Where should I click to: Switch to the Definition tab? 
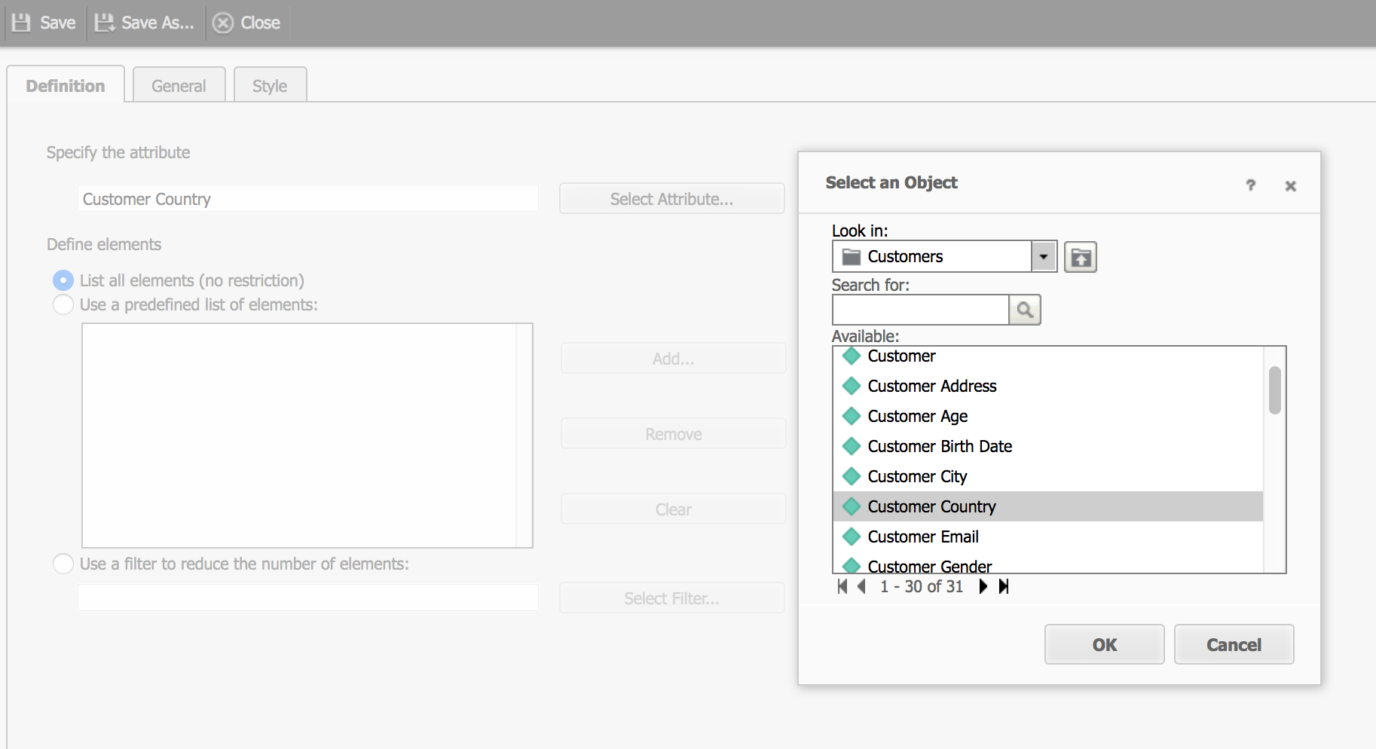[66, 85]
